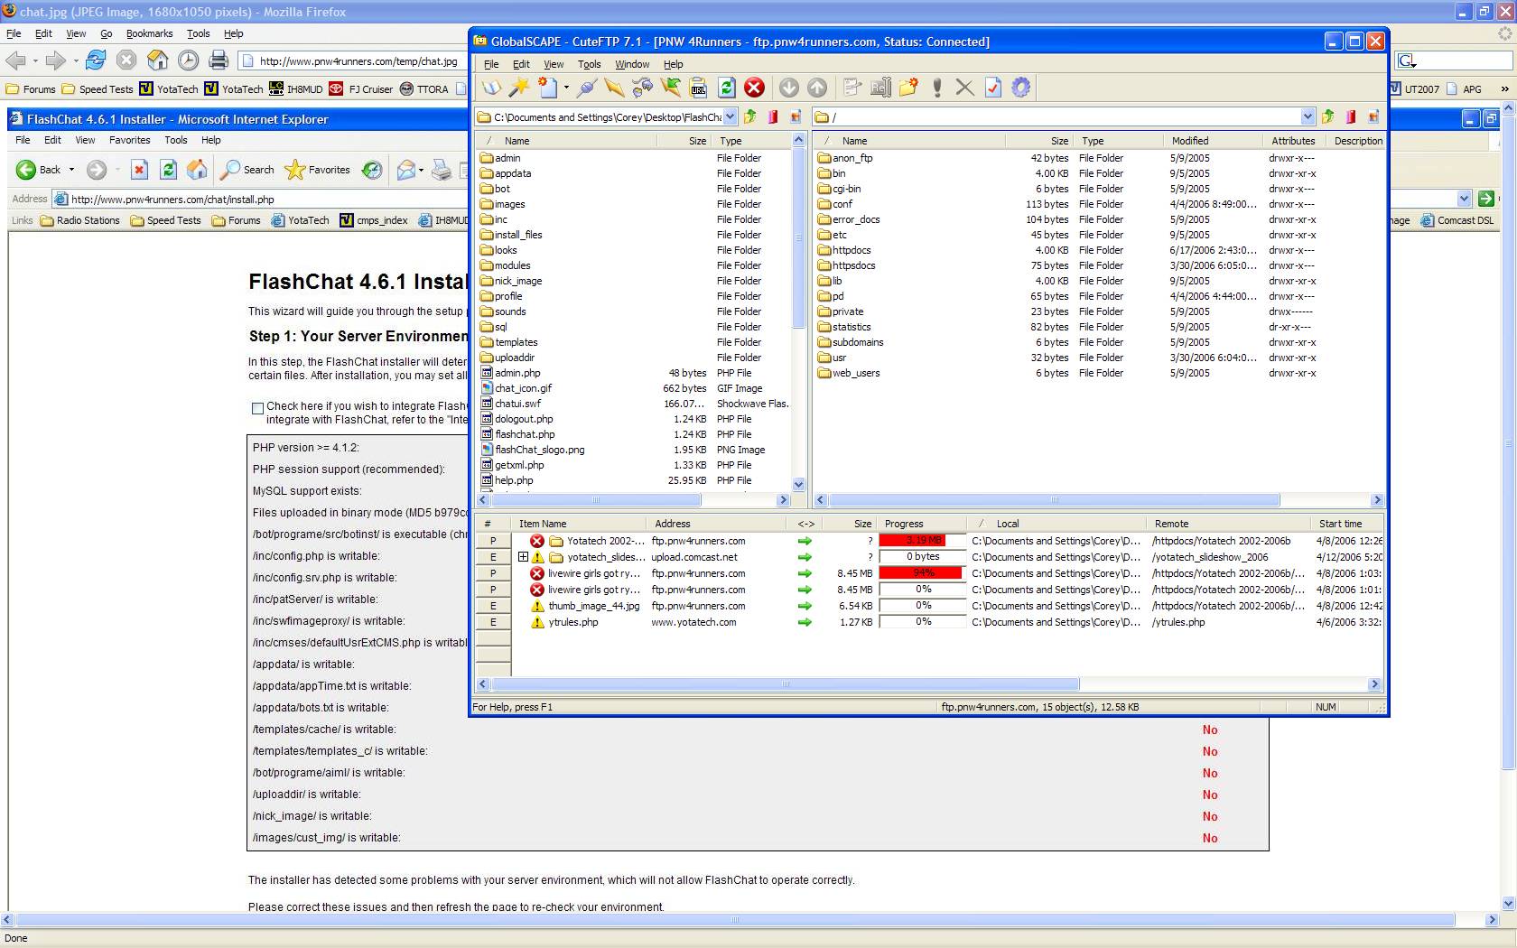Image resolution: width=1517 pixels, height=948 pixels.
Task: Open CuteFTP global settings gear icon
Action: point(1021,88)
